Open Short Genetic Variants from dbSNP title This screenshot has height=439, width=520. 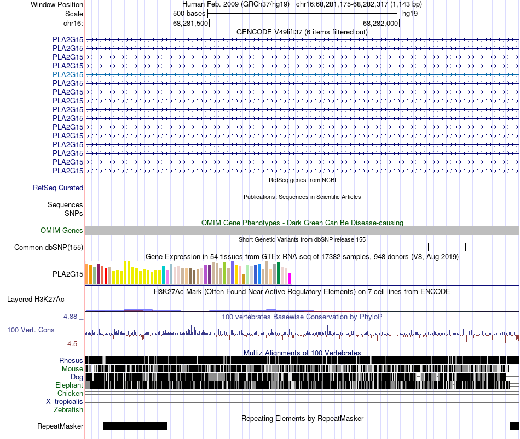click(x=302, y=239)
